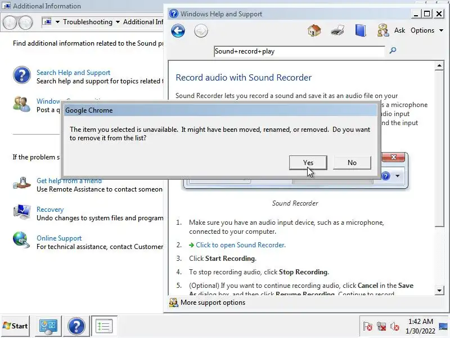The height and width of the screenshot is (338, 450).
Task: Click the Additional Information breadcrumb item
Action: tap(143, 22)
